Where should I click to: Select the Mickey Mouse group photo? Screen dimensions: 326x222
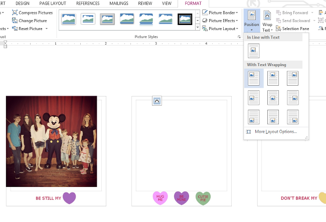(x=51, y=141)
